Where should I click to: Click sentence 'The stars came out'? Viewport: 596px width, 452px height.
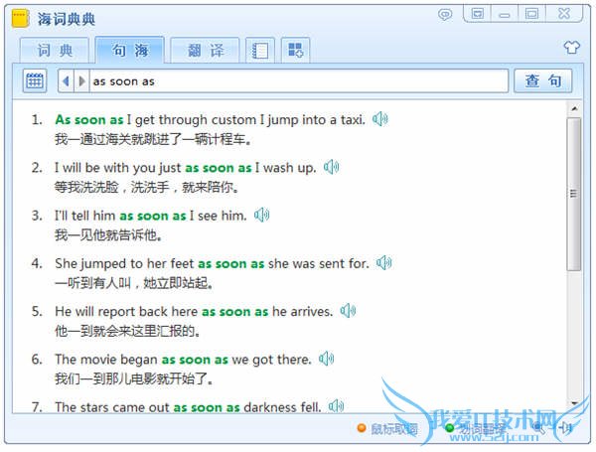pos(188,407)
